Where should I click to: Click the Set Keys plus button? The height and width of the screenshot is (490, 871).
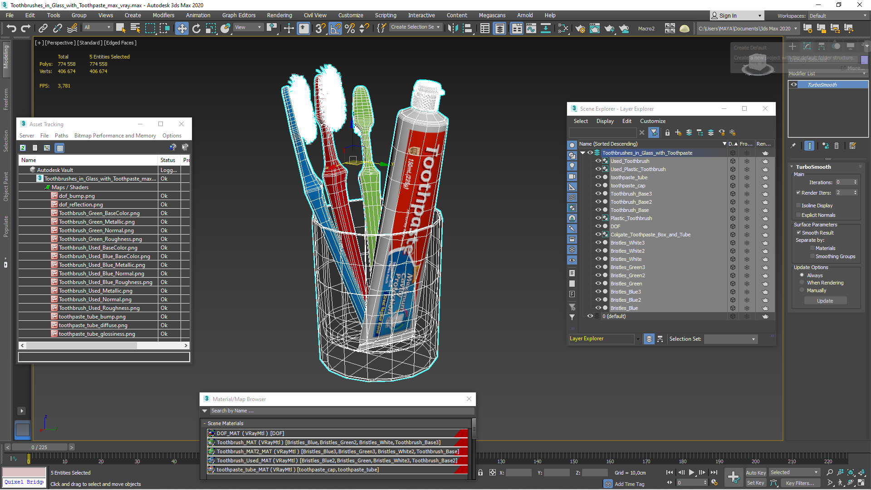(x=734, y=477)
